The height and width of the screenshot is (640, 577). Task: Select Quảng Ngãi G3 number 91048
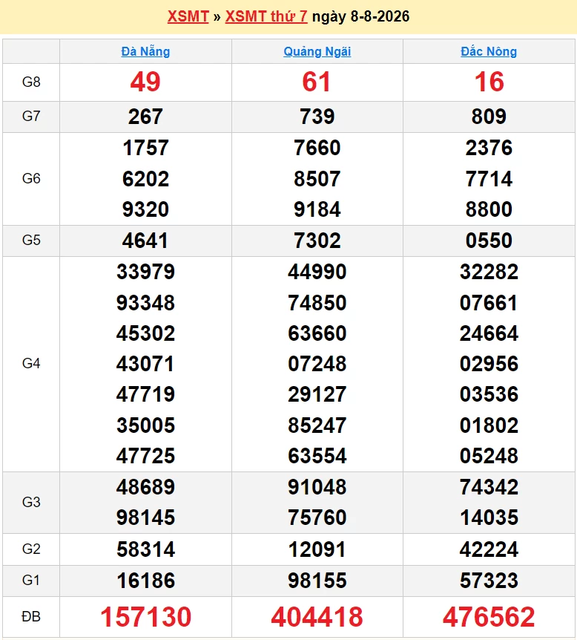317,487
